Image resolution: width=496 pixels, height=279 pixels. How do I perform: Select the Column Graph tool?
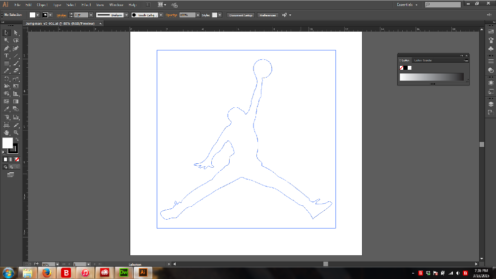16,117
